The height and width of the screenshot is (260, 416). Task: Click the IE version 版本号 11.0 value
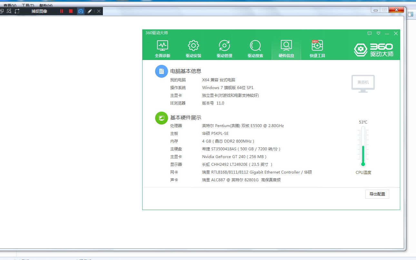tap(213, 103)
